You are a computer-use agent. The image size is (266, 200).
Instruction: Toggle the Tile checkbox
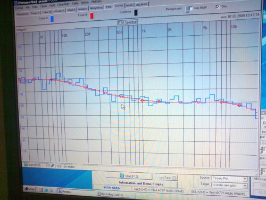218,7
